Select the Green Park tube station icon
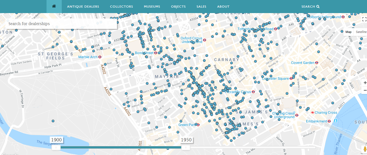The width and height of the screenshot is (367, 155). click(198, 125)
